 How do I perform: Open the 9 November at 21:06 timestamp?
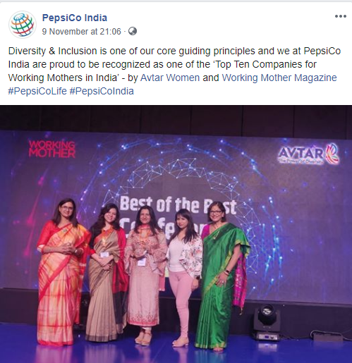coord(81,32)
